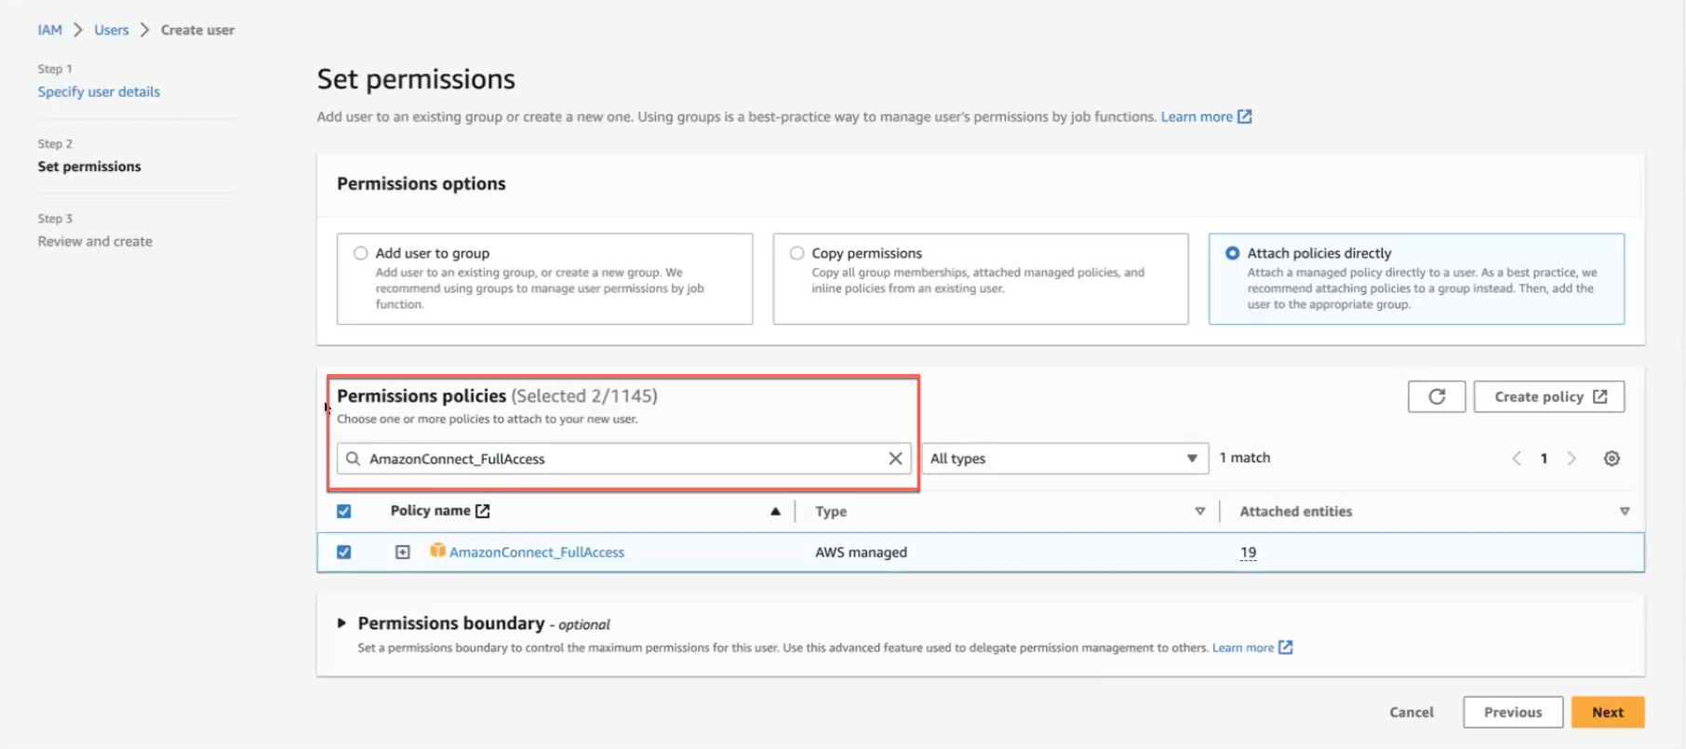Click the refresh policies icon button
This screenshot has height=749, width=1686.
tap(1436, 396)
